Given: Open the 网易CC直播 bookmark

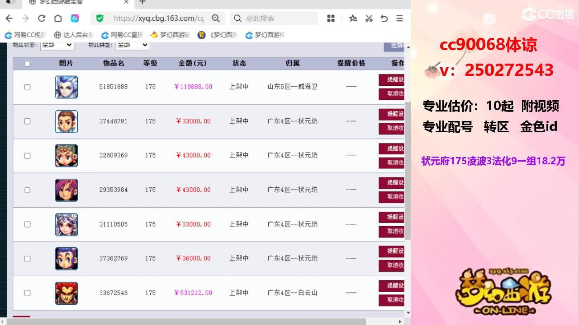Looking at the screenshot, I should pos(122,35).
